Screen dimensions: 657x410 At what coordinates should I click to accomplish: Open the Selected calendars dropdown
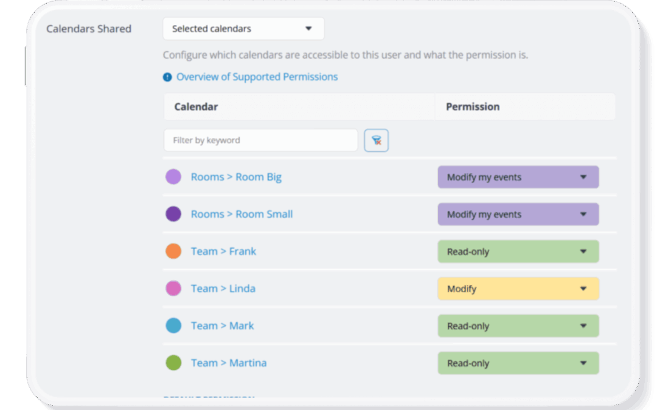(x=243, y=29)
